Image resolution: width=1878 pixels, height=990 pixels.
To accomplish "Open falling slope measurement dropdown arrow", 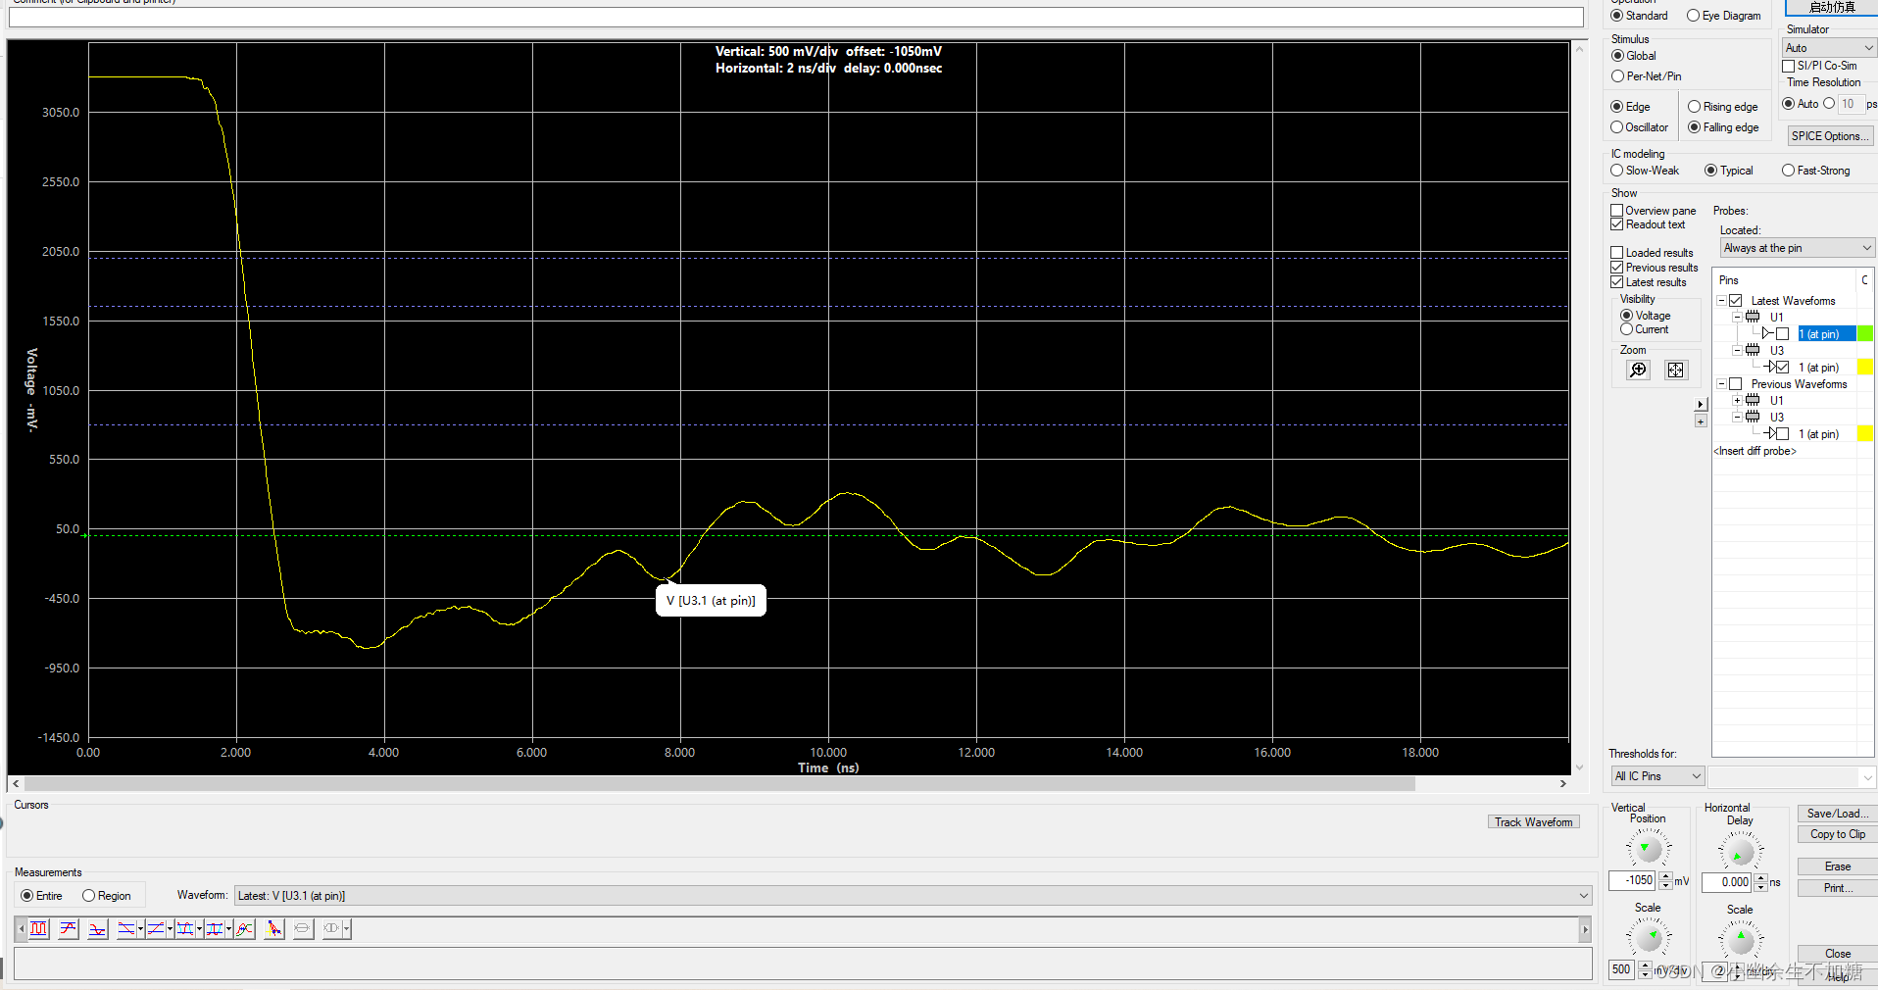I will pos(141,928).
